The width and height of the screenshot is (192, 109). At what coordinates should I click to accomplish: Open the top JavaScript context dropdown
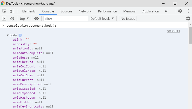pyautogui.click(x=24, y=19)
